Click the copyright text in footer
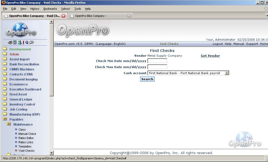Image resolution: width=268 pixels, height=162 pixels. pyautogui.click(x=161, y=153)
